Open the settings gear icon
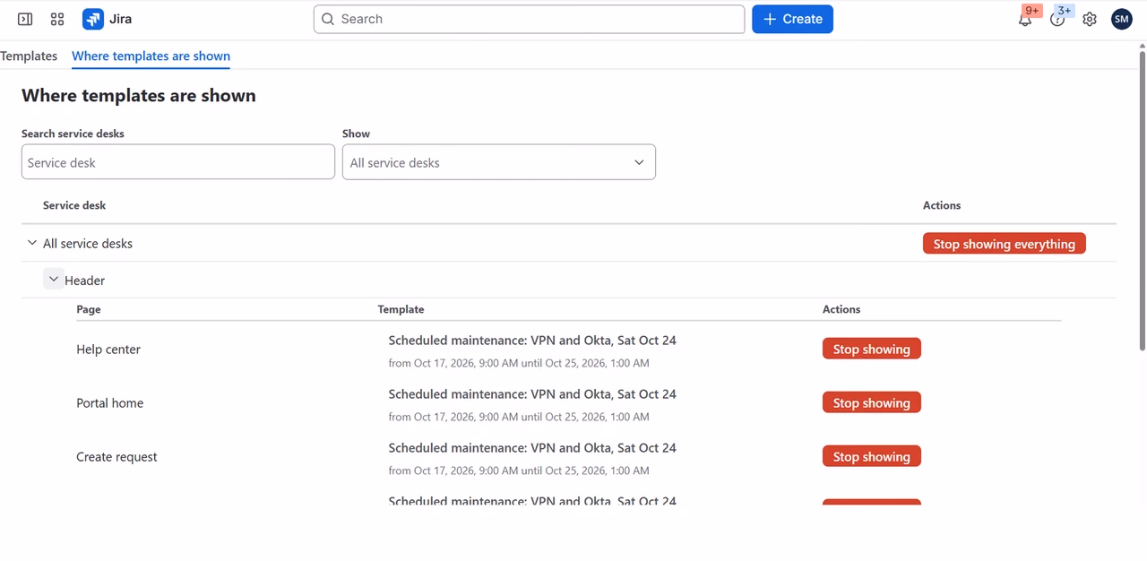This screenshot has height=561, width=1147. click(1090, 19)
